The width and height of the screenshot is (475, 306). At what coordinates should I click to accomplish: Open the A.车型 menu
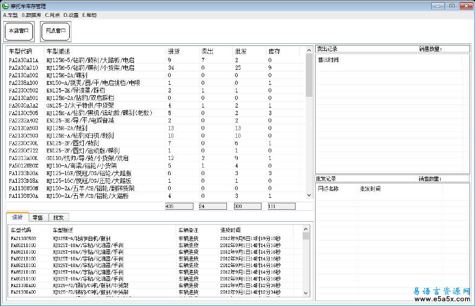10,15
